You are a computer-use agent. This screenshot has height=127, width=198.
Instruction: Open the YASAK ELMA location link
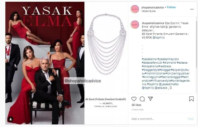click(148, 11)
